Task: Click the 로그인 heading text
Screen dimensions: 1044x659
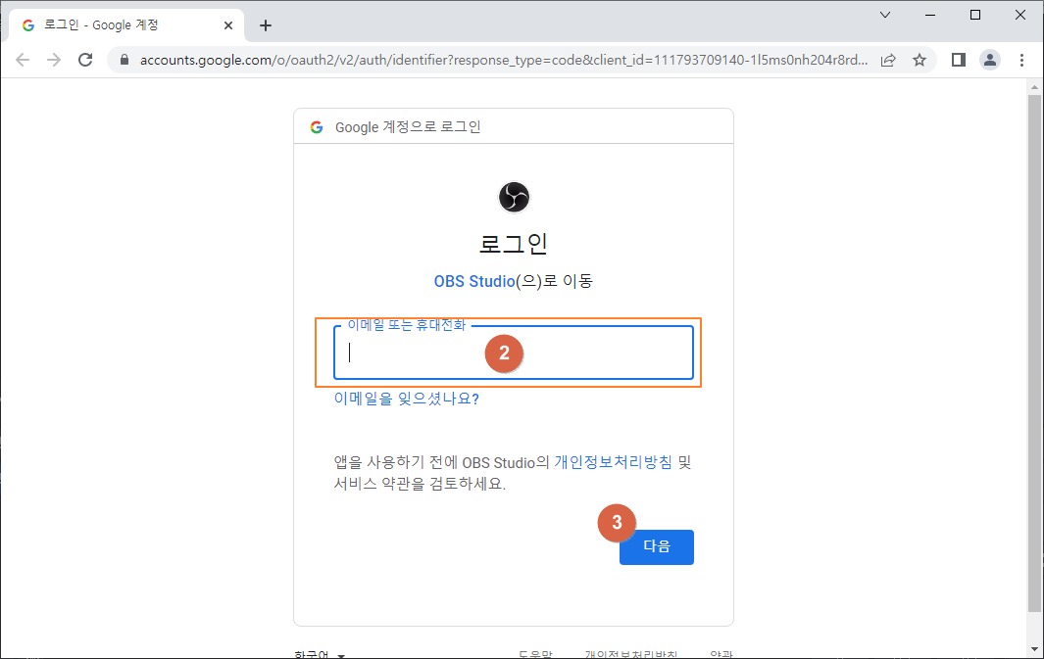Action: click(x=514, y=244)
